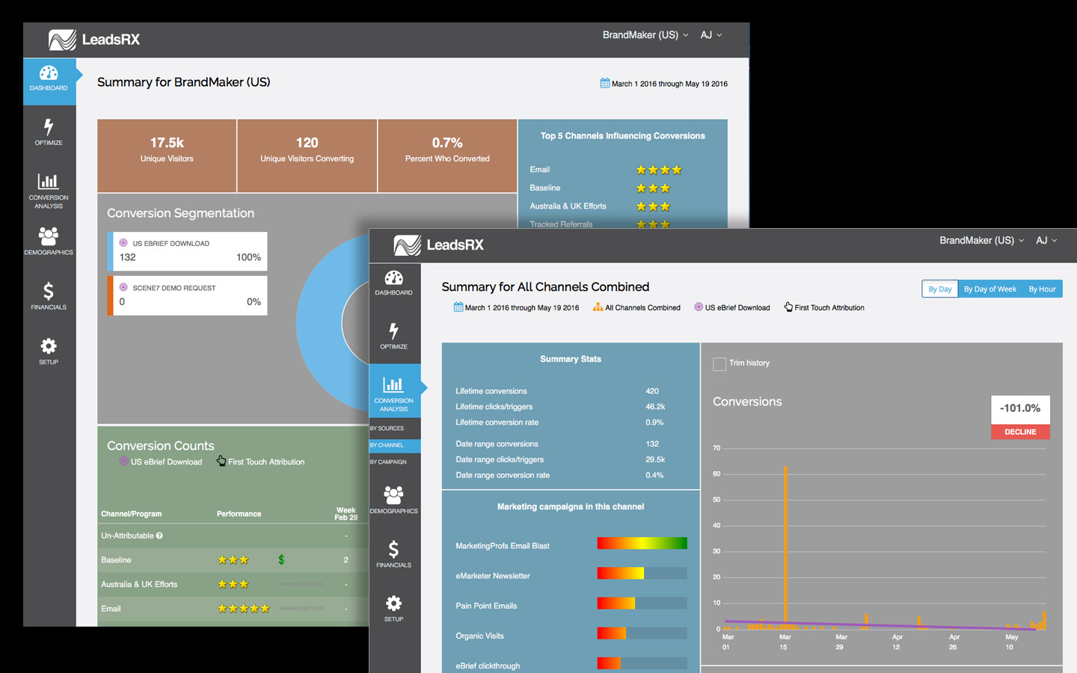Click Lifetime conversions value 420
The image size is (1077, 673).
652,391
